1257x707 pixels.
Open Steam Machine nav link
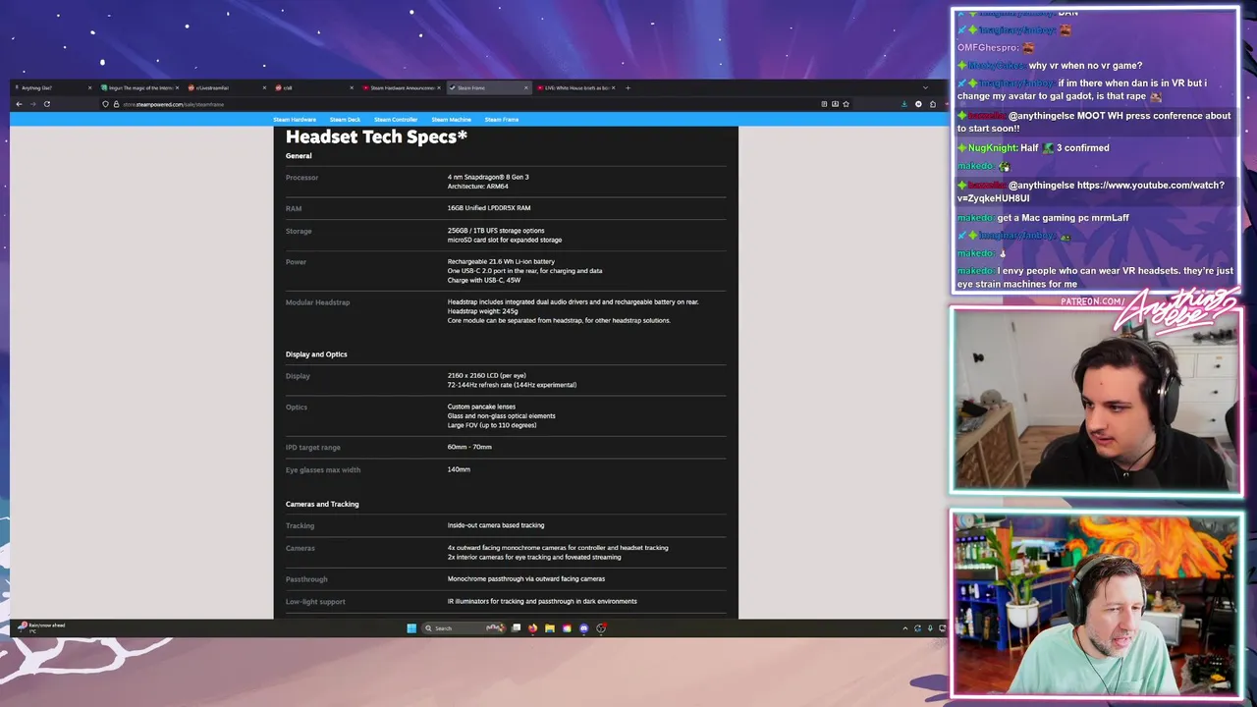tap(451, 120)
